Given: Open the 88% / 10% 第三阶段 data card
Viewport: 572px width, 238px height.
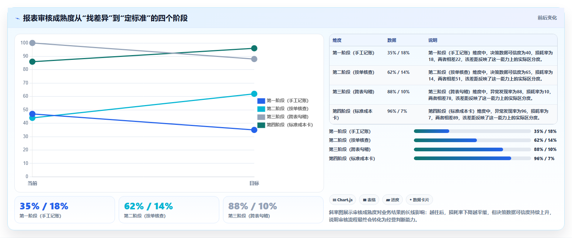Looking at the screenshot, I should (273, 210).
